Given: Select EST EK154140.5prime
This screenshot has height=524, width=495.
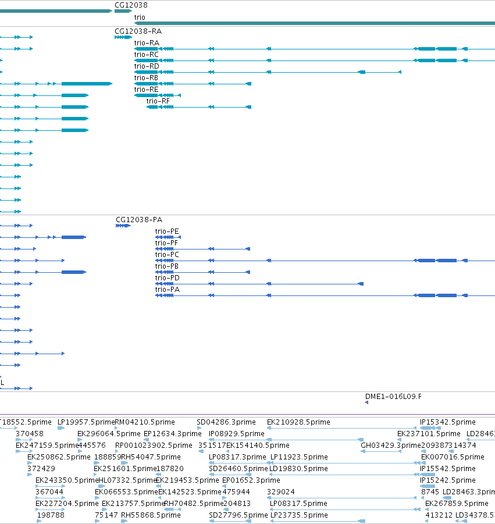Looking at the screenshot, I should coord(258,445).
